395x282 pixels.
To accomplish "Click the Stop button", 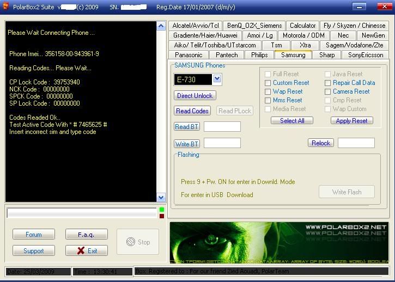I will coord(138,242).
